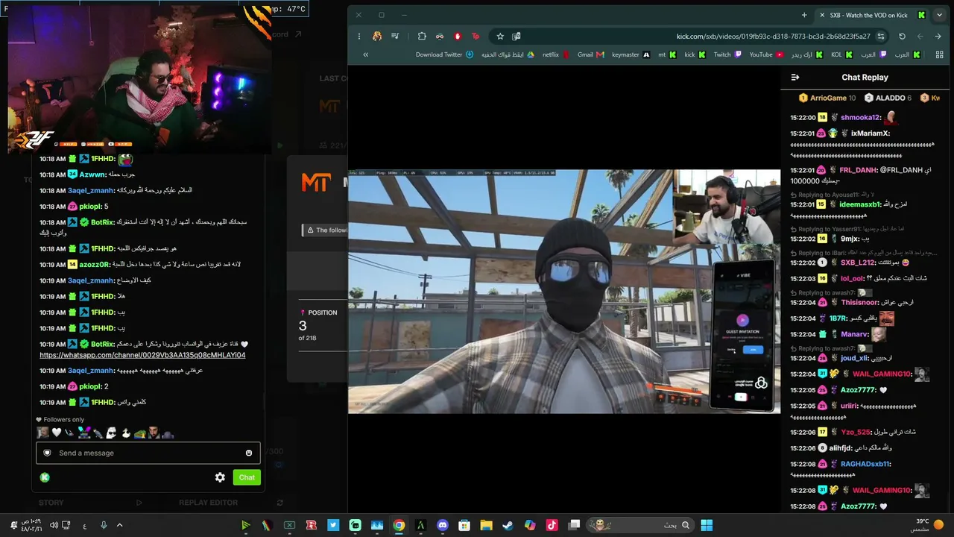The image size is (954, 537).
Task: Click username azozz0R in the left chat
Action: 95,264
